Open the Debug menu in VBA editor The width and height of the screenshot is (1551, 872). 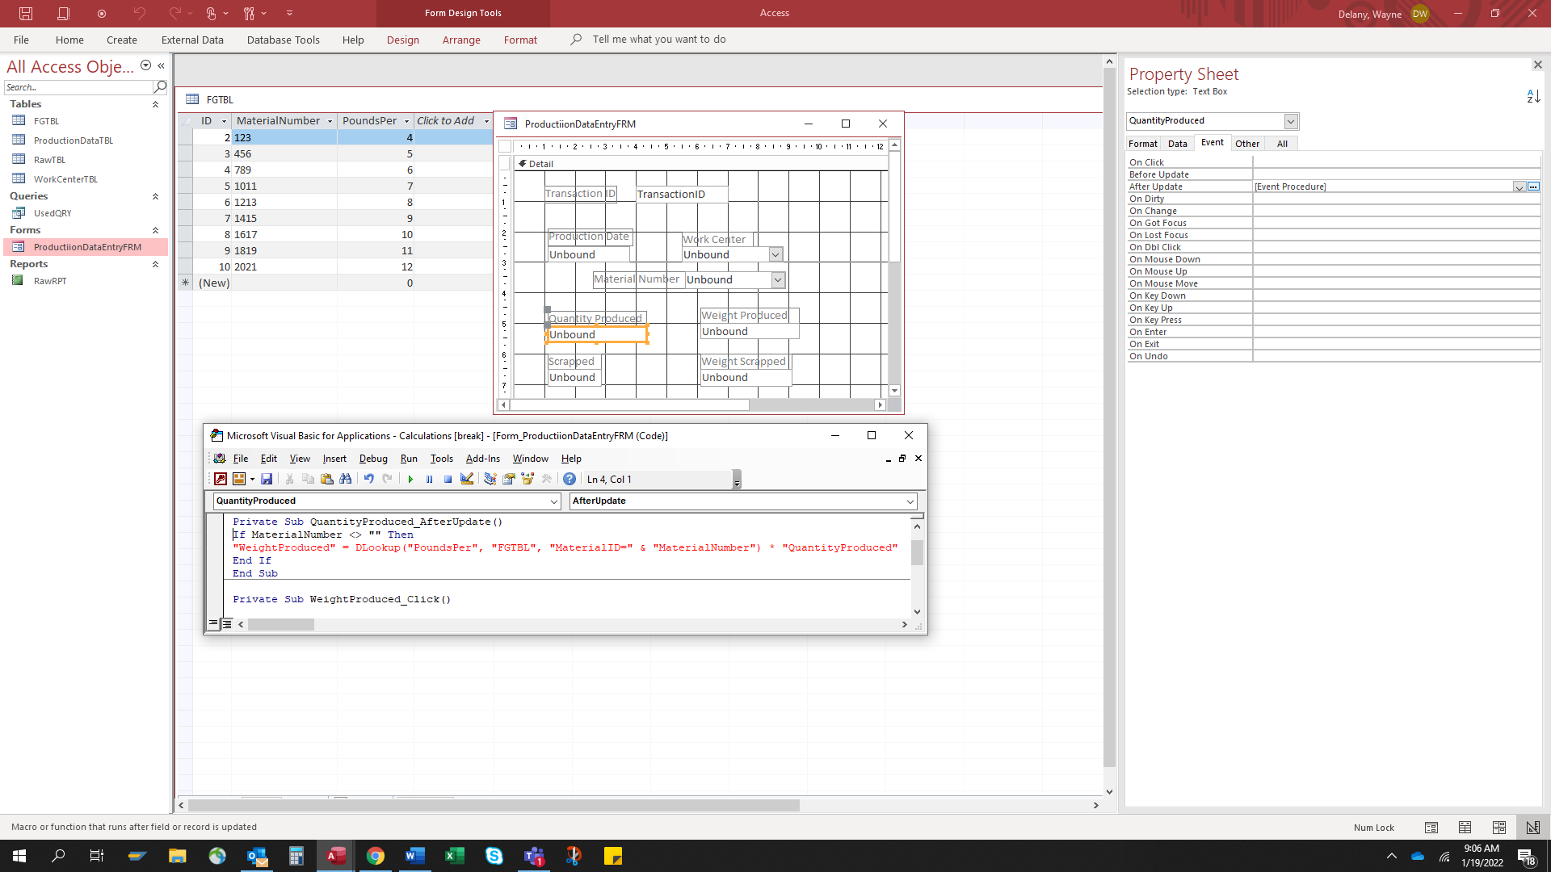[373, 459]
